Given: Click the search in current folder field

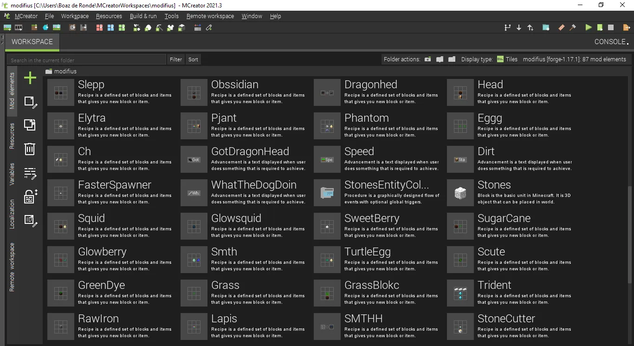Looking at the screenshot, I should [x=86, y=60].
